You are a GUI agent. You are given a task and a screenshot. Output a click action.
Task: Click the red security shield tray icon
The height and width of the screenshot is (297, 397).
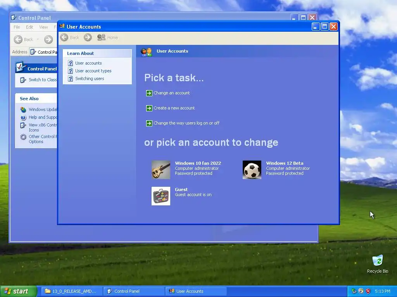(368, 291)
